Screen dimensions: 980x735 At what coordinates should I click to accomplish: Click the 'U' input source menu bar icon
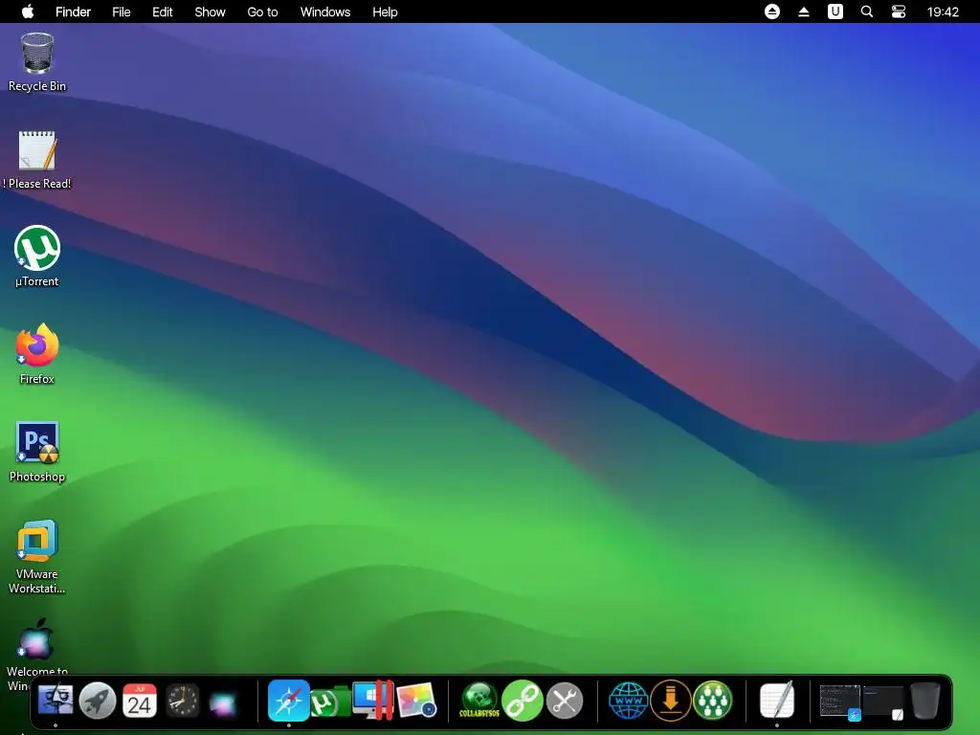pos(835,11)
